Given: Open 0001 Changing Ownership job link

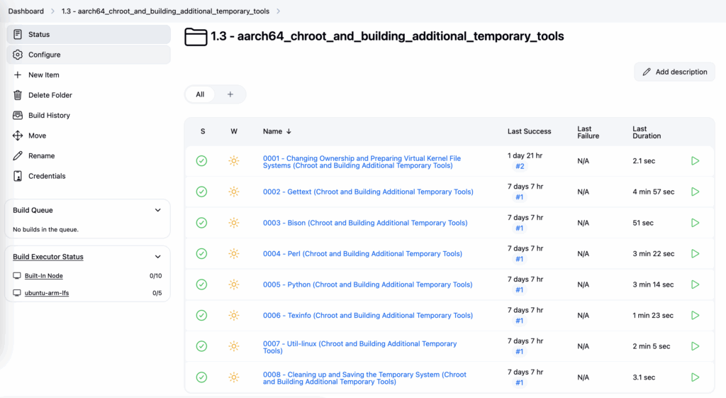Looking at the screenshot, I should pyautogui.click(x=362, y=162).
